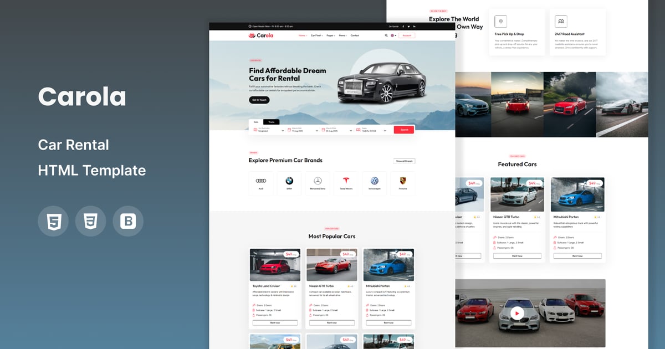Select the Audi brand logo
The height and width of the screenshot is (349, 665).
pyautogui.click(x=261, y=181)
